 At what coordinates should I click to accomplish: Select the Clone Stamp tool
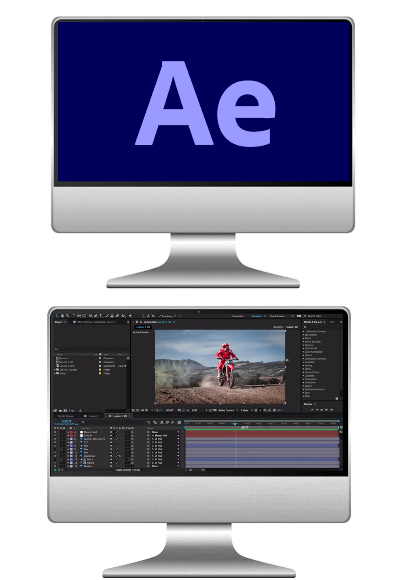click(x=112, y=316)
